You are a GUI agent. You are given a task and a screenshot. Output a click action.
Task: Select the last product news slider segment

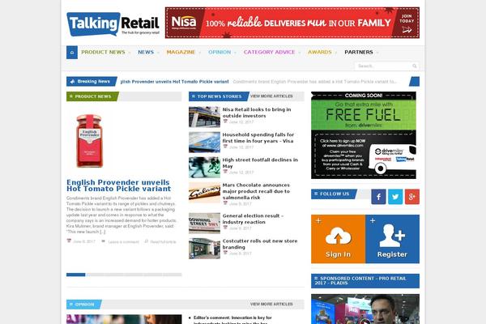pos(173,275)
